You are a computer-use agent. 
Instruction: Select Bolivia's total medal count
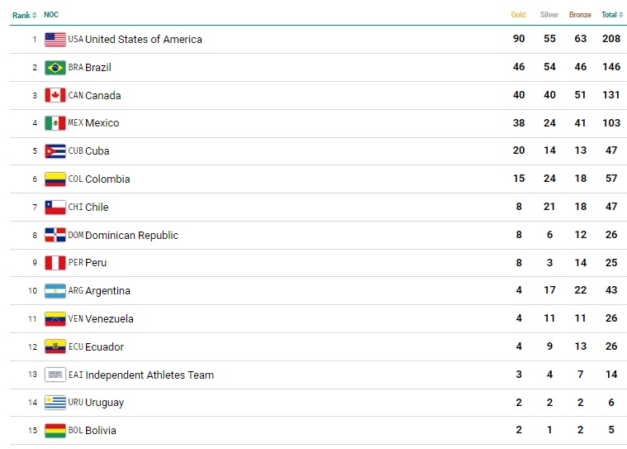click(611, 431)
